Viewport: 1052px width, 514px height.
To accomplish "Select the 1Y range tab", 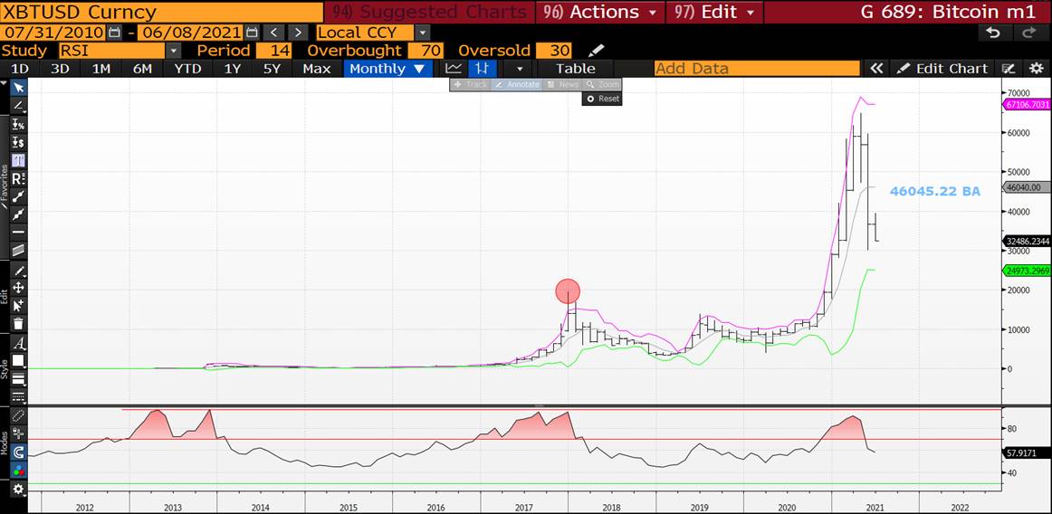I will [x=232, y=69].
